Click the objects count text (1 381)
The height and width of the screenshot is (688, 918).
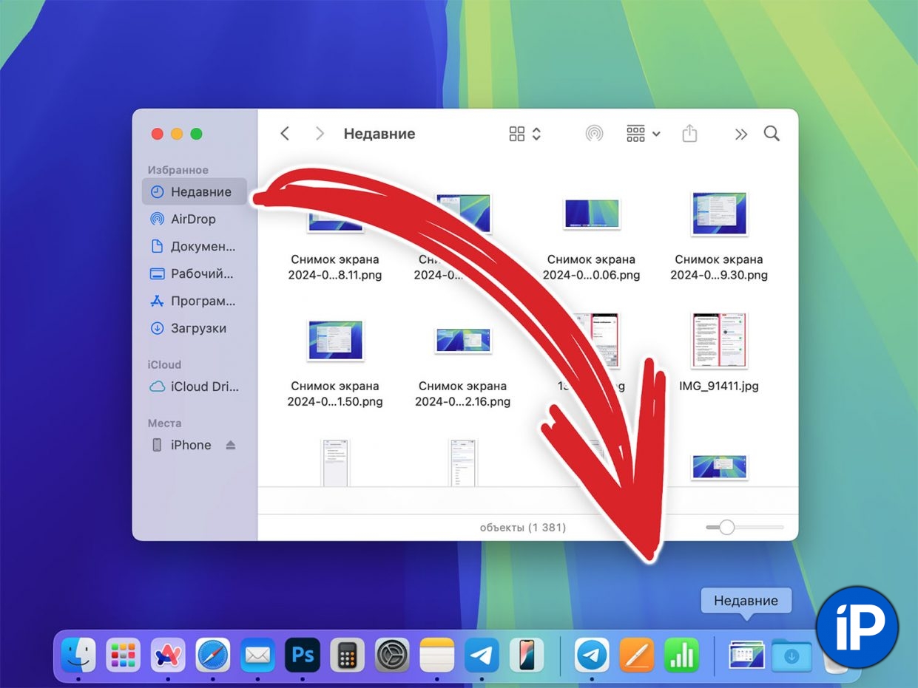pyautogui.click(x=522, y=528)
